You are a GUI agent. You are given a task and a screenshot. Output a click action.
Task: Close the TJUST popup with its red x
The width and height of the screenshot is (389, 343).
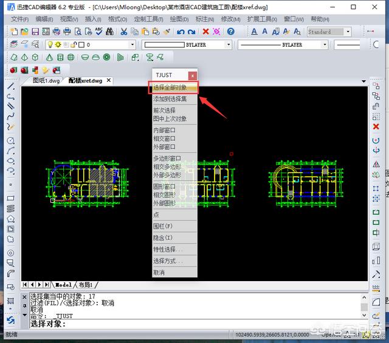point(193,75)
